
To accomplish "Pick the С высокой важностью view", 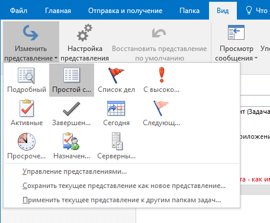I will click(x=162, y=80).
